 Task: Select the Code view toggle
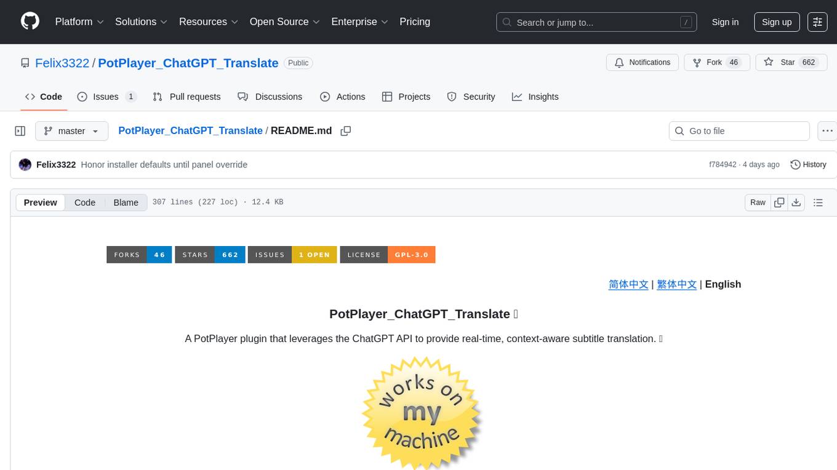coord(85,202)
